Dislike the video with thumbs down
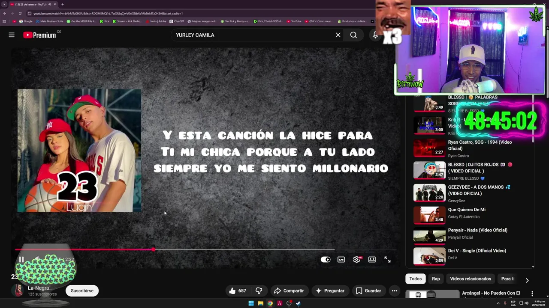The height and width of the screenshot is (308, 549). [259, 290]
